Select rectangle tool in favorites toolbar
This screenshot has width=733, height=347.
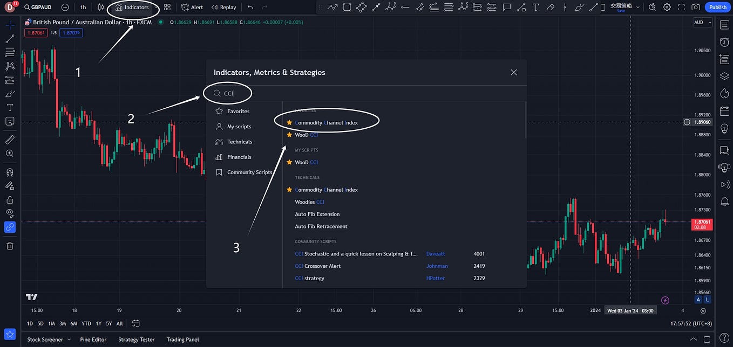click(347, 8)
